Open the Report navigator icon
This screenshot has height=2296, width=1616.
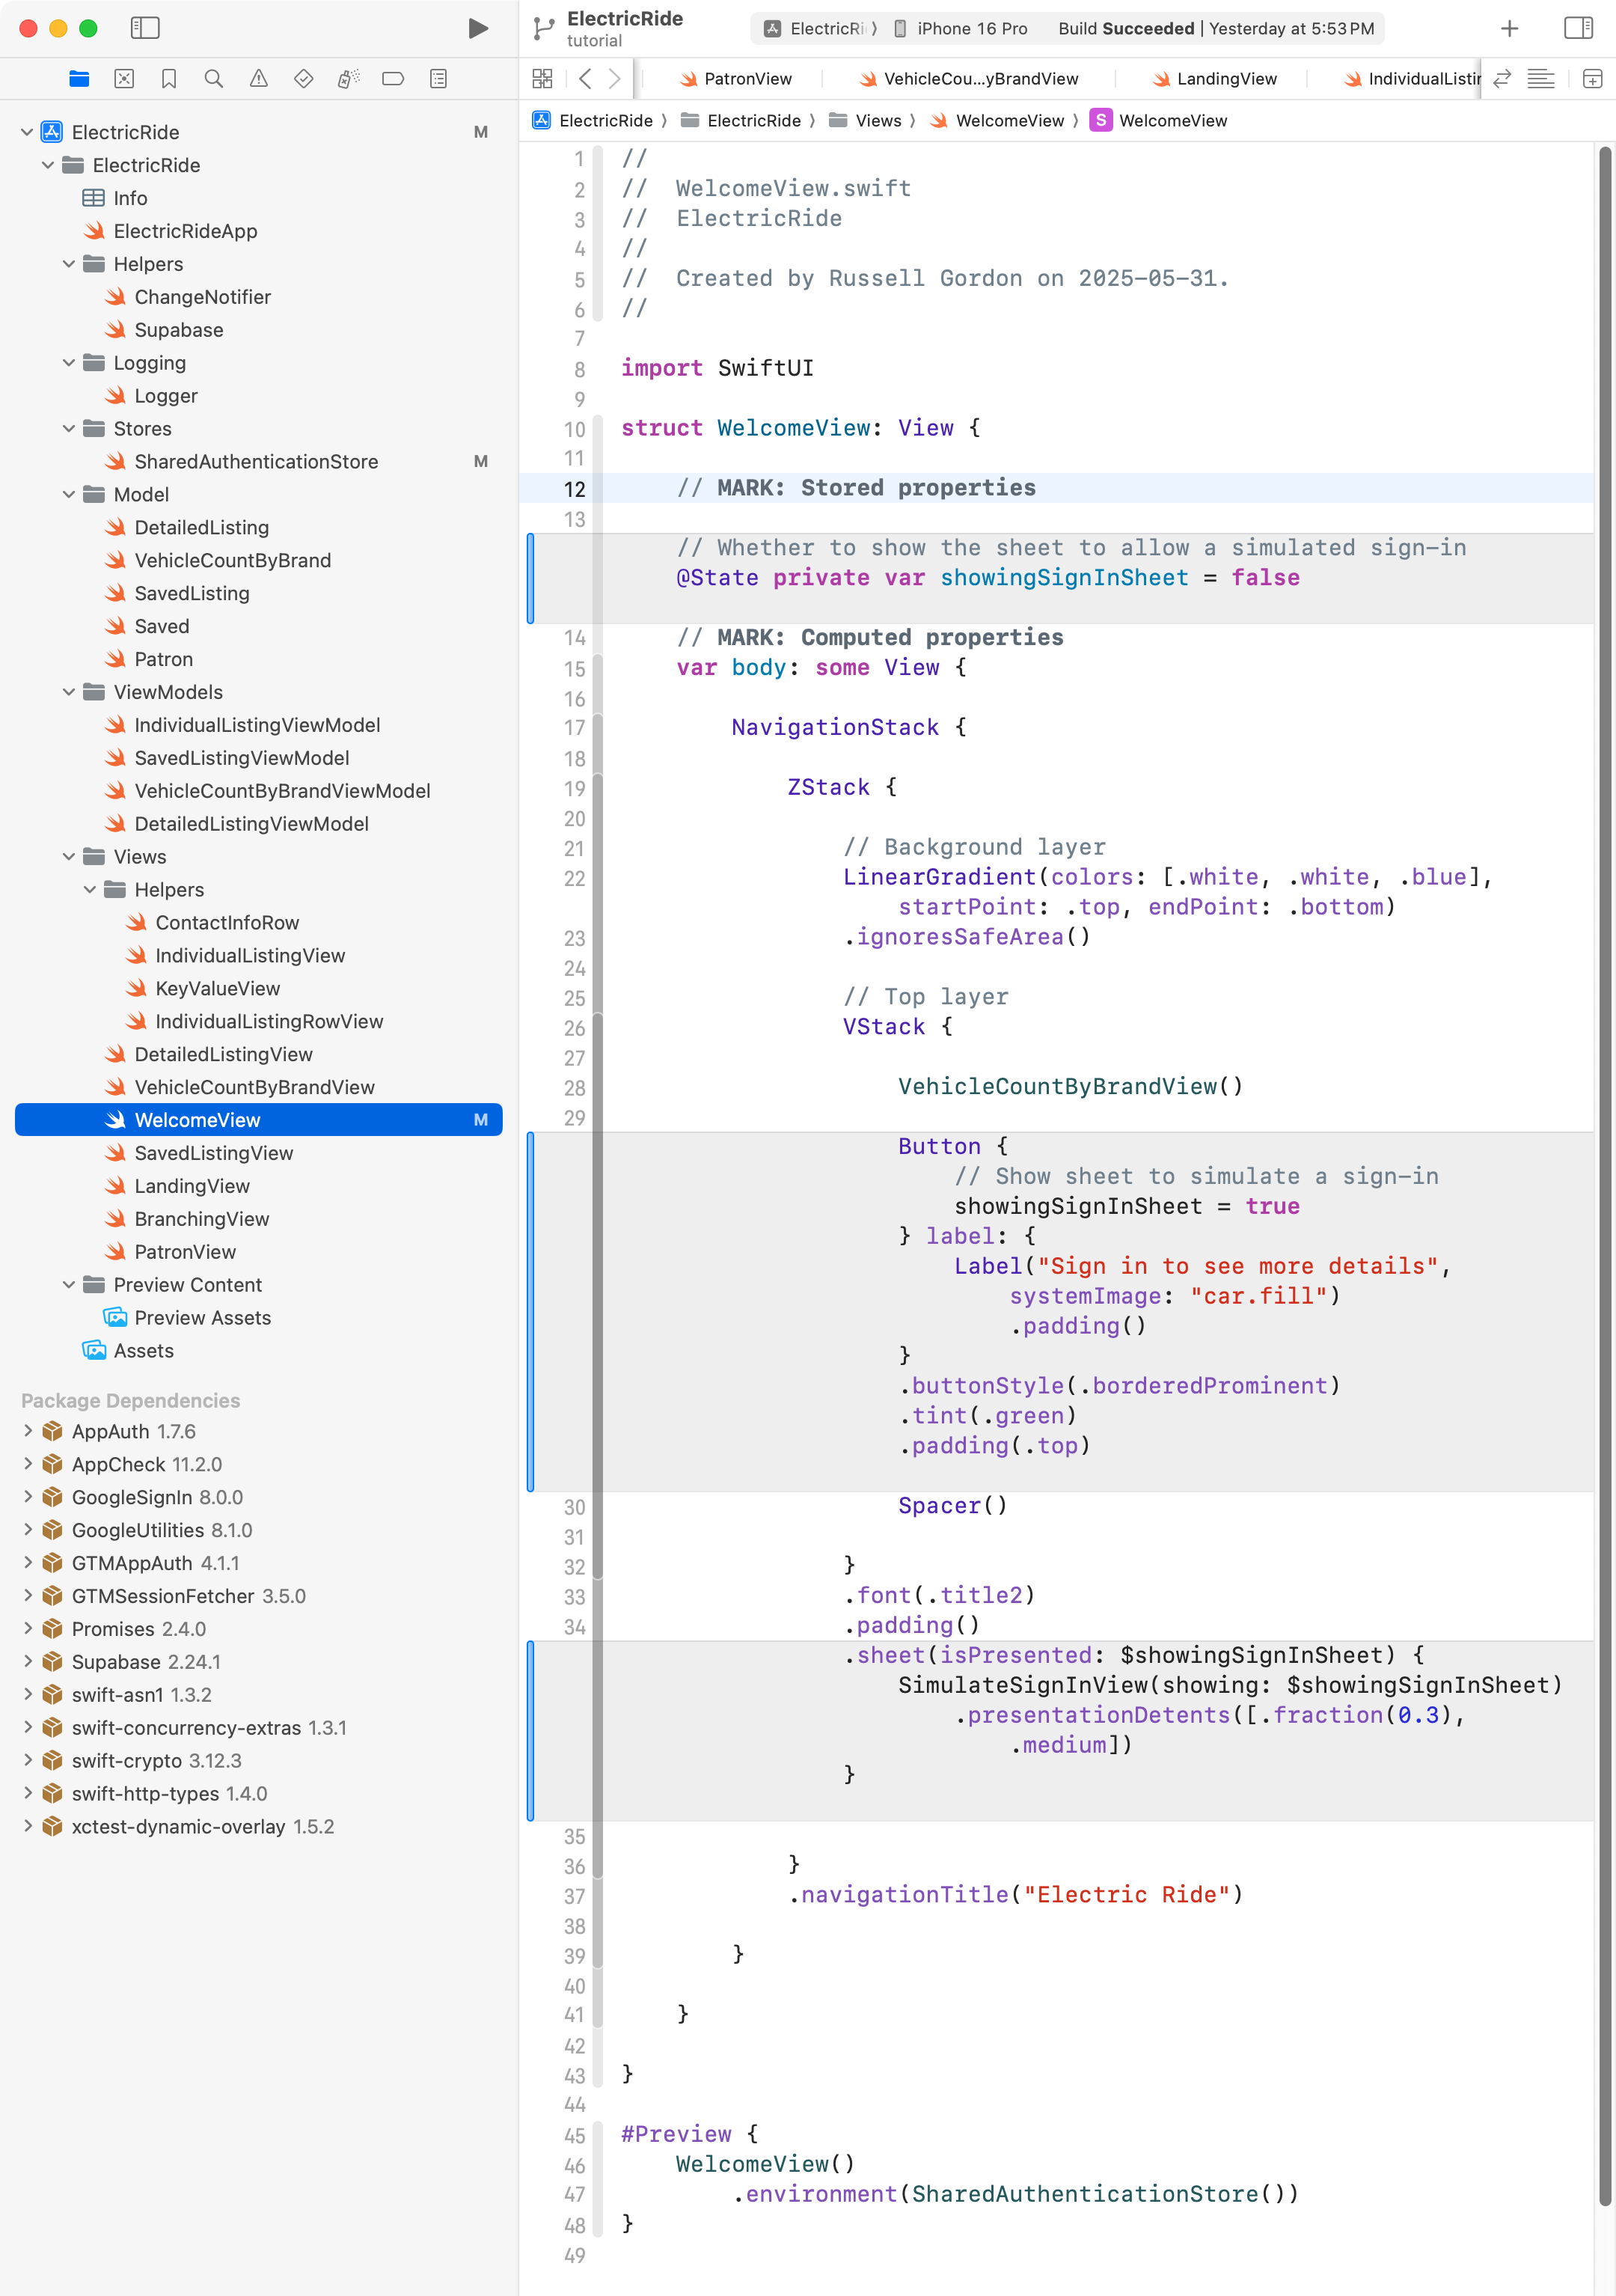(x=438, y=79)
